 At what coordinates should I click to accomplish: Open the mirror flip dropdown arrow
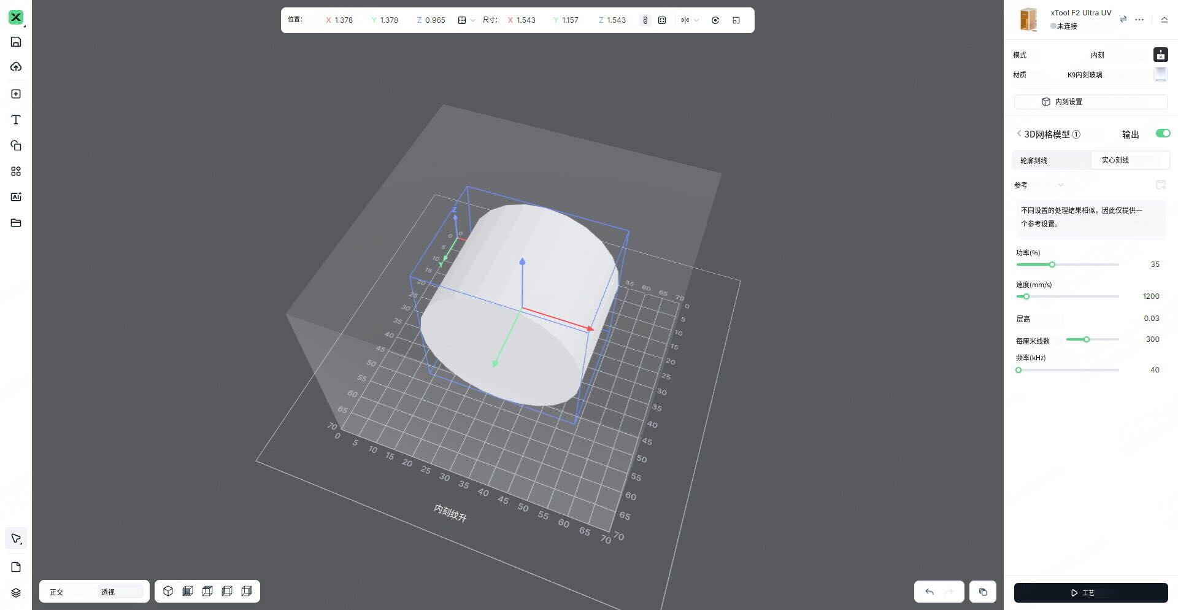pos(696,20)
